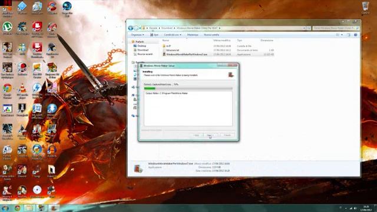
Task: Open Explorer help question mark icon
Action: pos(355,35)
